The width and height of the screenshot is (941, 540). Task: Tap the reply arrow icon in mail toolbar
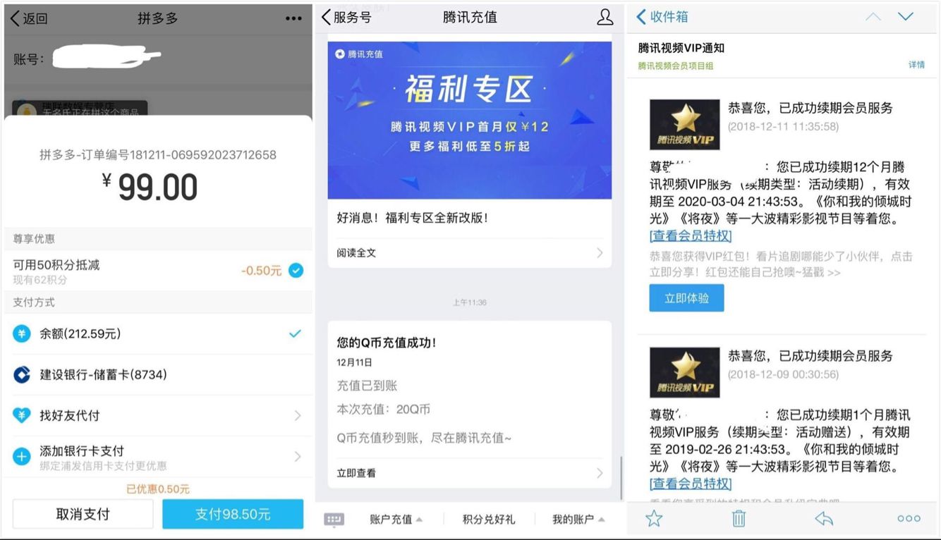click(x=823, y=519)
